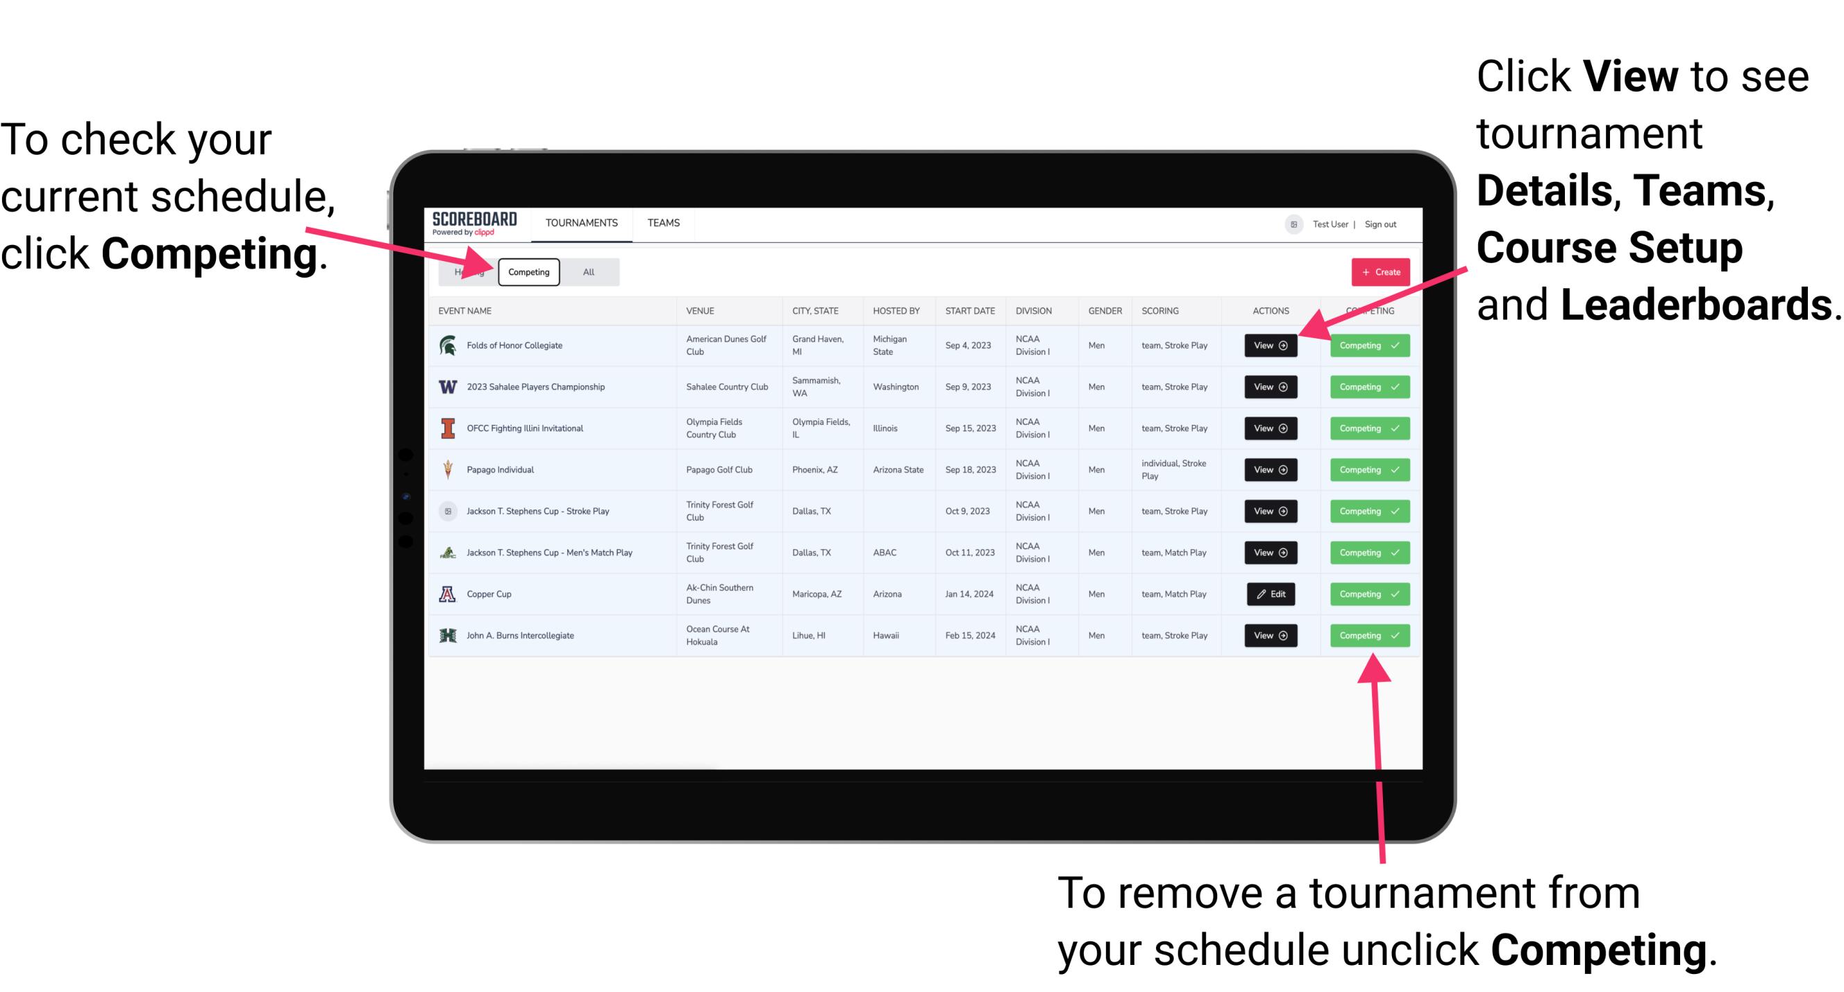Click the View icon for John A. Burns Intercollegiate
This screenshot has height=992, width=1844.
click(x=1269, y=635)
